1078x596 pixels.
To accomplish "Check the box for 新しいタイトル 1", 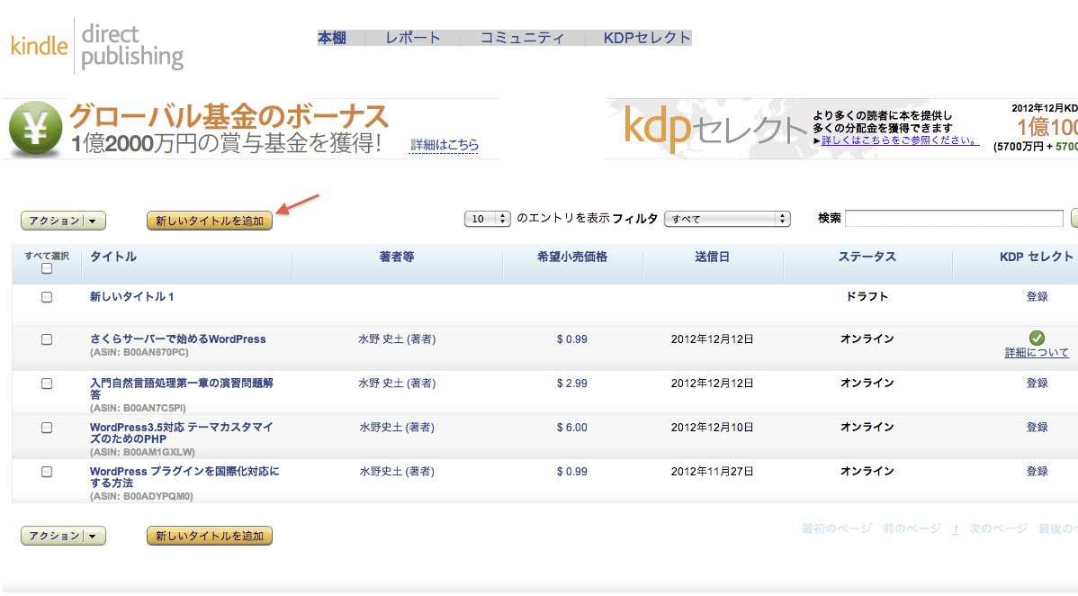I will pyautogui.click(x=47, y=297).
